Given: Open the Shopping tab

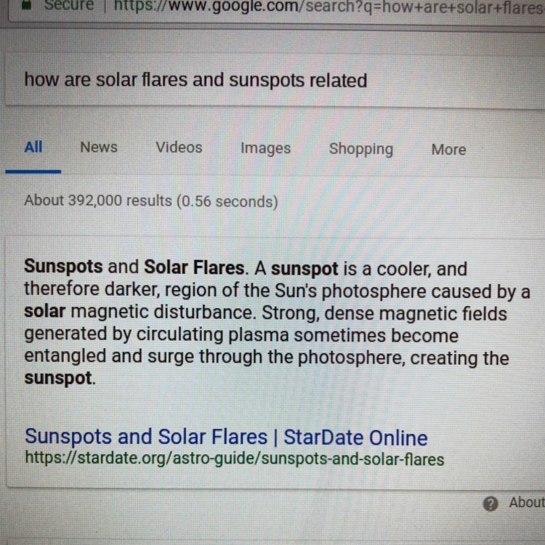Looking at the screenshot, I should pyautogui.click(x=360, y=149).
